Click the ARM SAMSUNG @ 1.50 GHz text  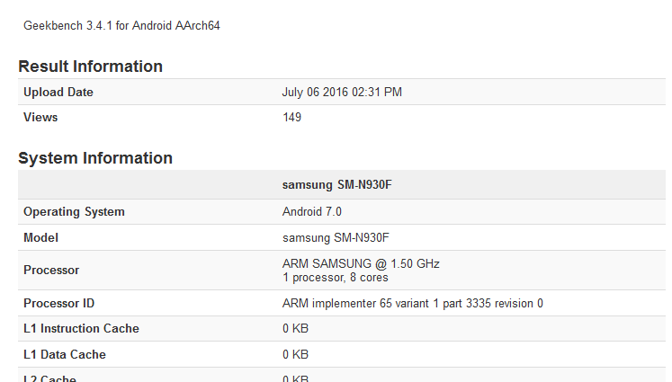[361, 264]
